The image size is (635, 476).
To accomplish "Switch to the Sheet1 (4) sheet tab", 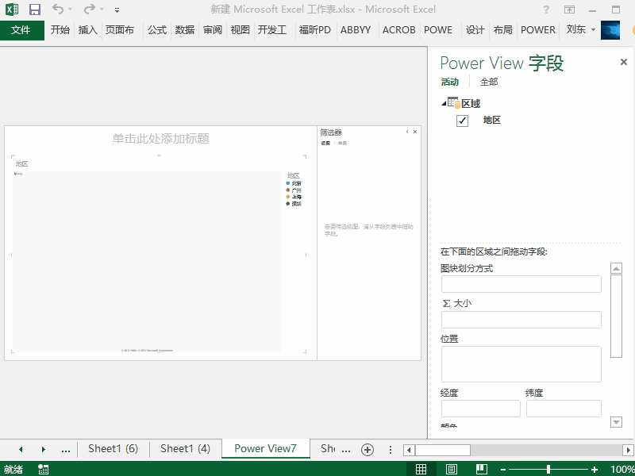I will [x=185, y=448].
